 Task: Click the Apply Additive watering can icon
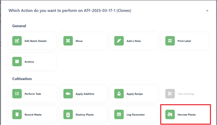tap(68, 94)
